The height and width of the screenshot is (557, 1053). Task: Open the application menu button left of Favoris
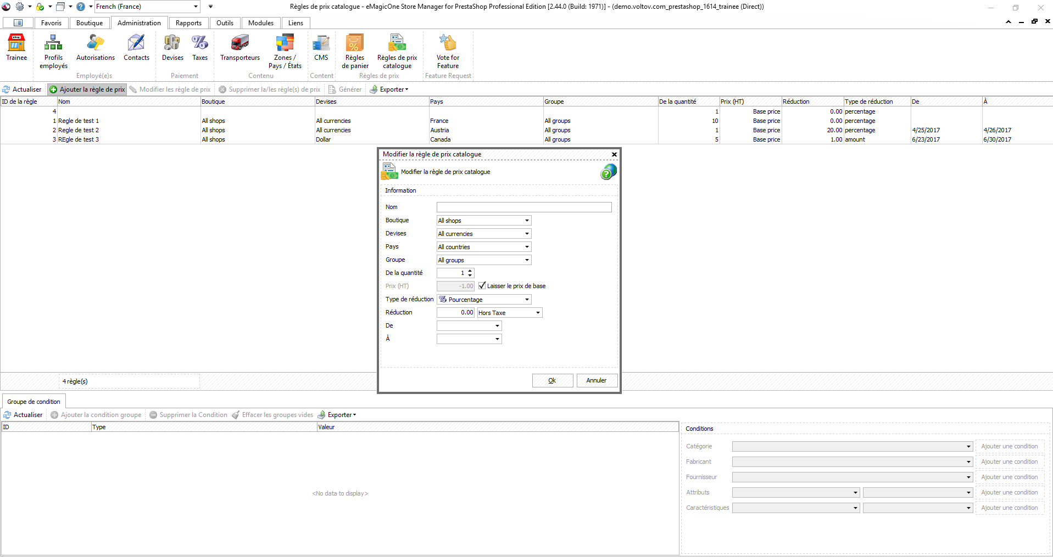tap(18, 23)
